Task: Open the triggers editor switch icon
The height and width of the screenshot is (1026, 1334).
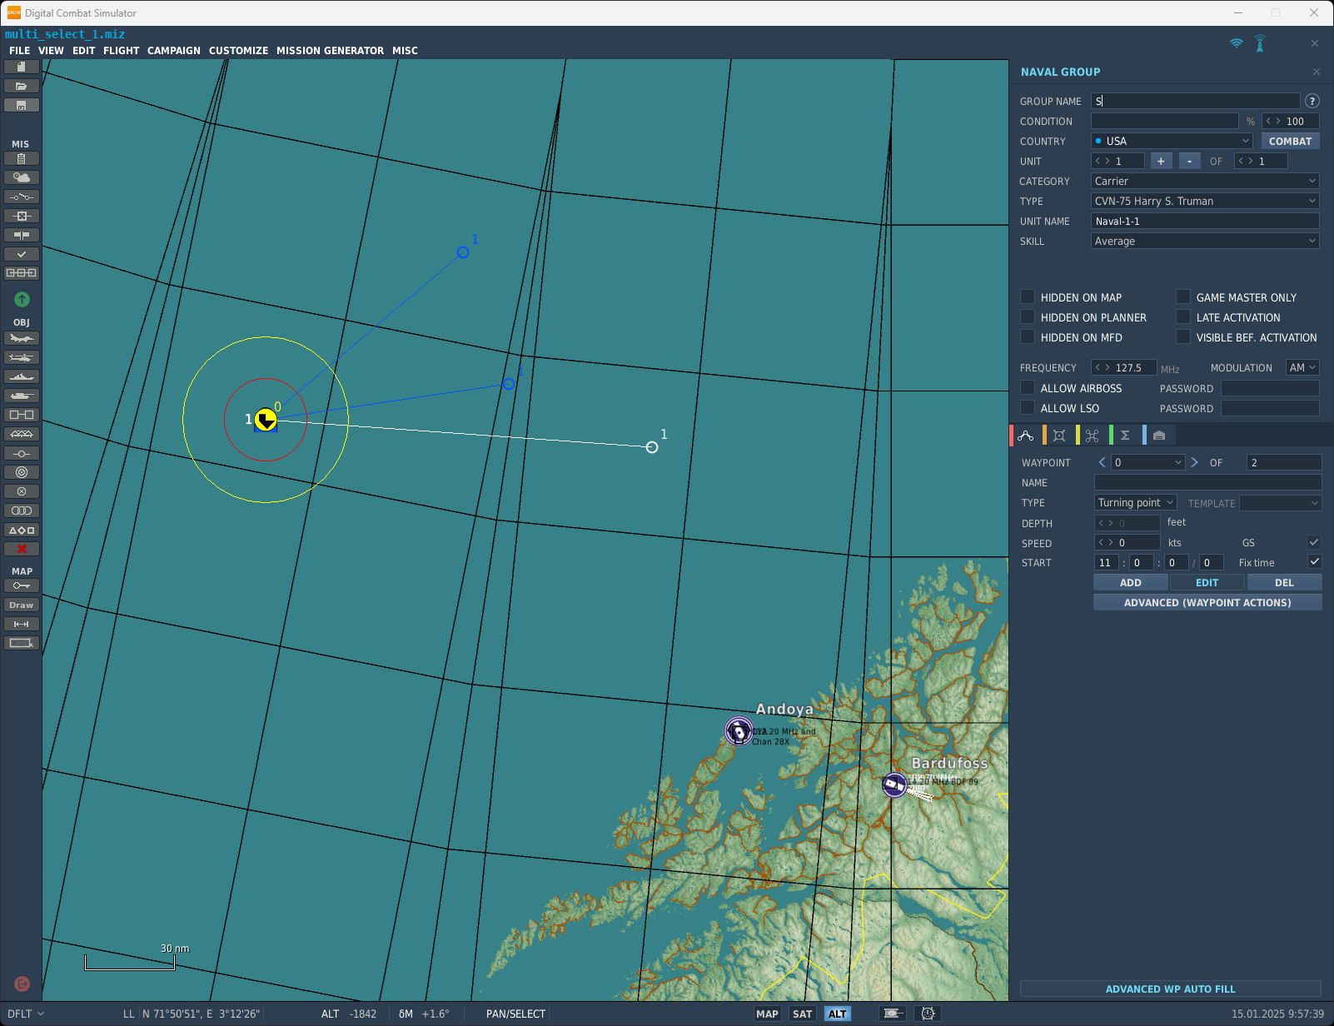Action: pyautogui.click(x=22, y=197)
